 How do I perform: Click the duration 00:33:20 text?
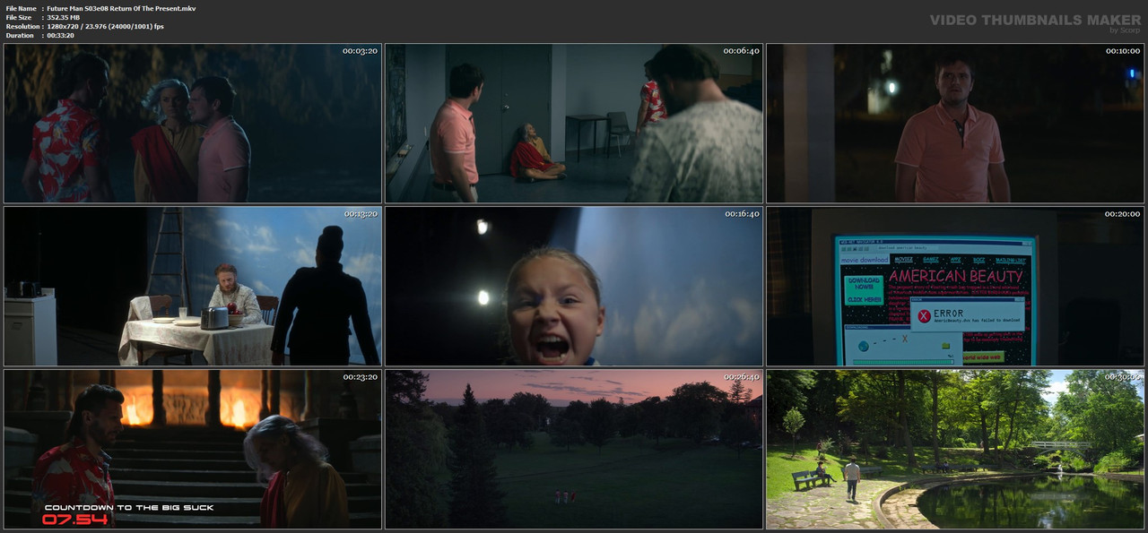pos(62,35)
